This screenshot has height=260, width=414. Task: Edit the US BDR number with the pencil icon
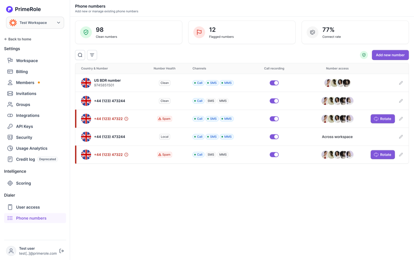pos(401,83)
